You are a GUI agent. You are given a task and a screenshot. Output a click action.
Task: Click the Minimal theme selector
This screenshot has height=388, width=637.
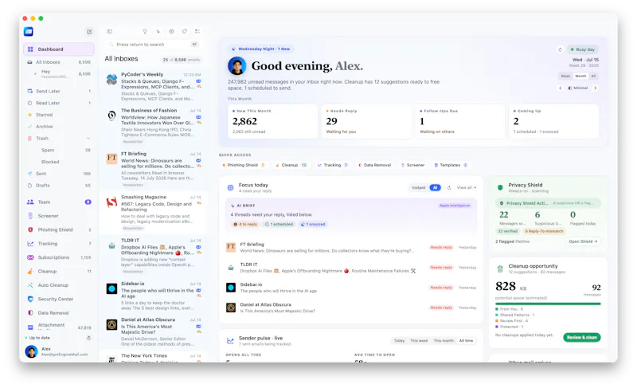click(578, 88)
